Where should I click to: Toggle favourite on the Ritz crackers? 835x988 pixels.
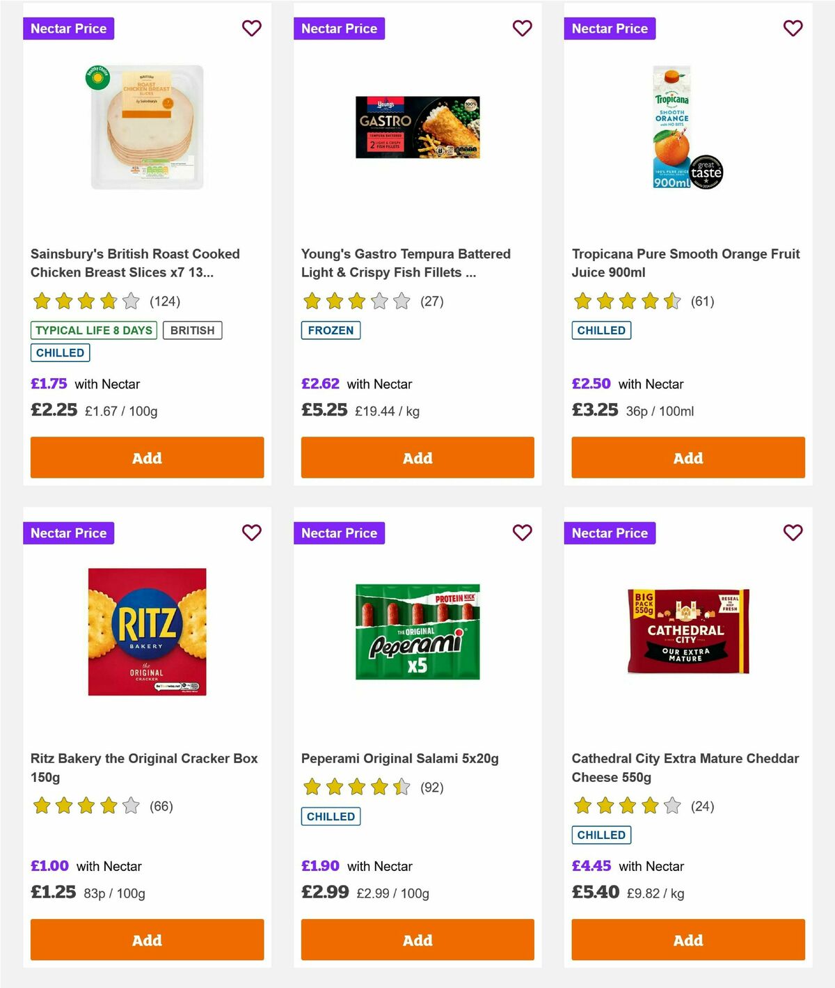pos(251,533)
